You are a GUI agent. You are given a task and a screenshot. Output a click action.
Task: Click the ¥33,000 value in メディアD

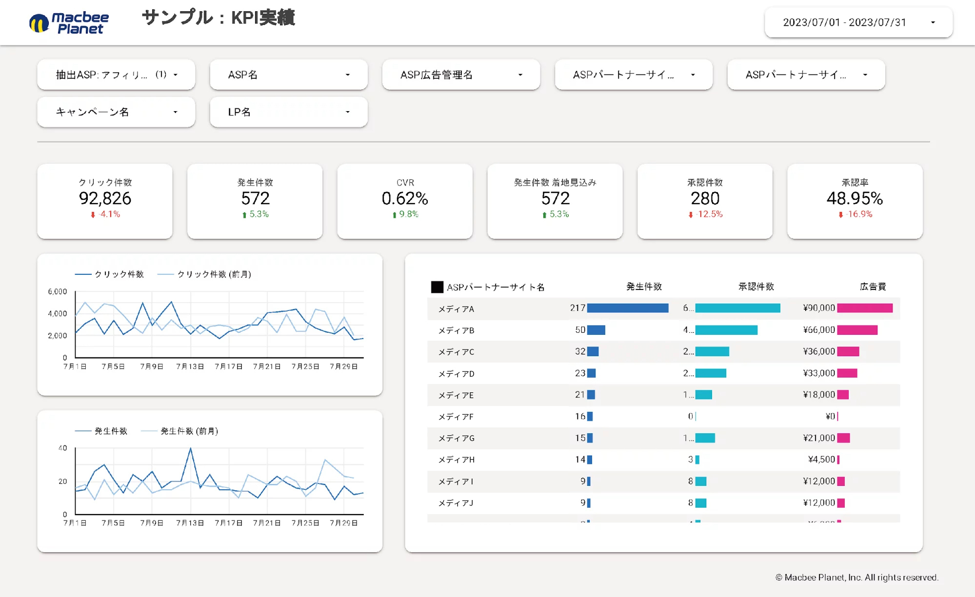point(819,373)
